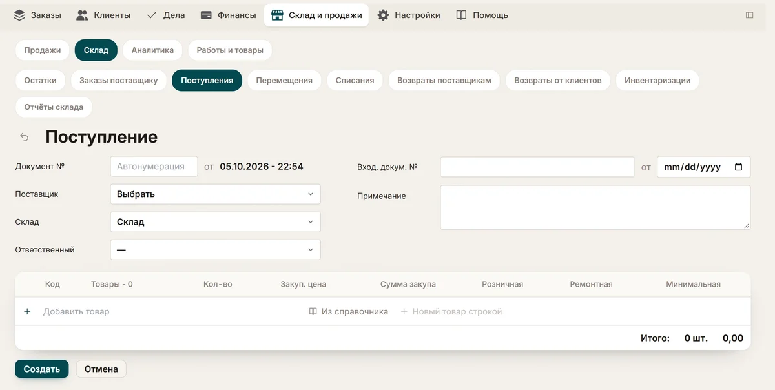Image resolution: width=775 pixels, height=390 pixels.
Task: Select the Поступления subtab
Action: point(207,80)
